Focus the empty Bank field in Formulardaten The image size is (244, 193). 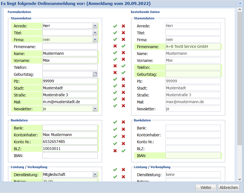[70, 128]
